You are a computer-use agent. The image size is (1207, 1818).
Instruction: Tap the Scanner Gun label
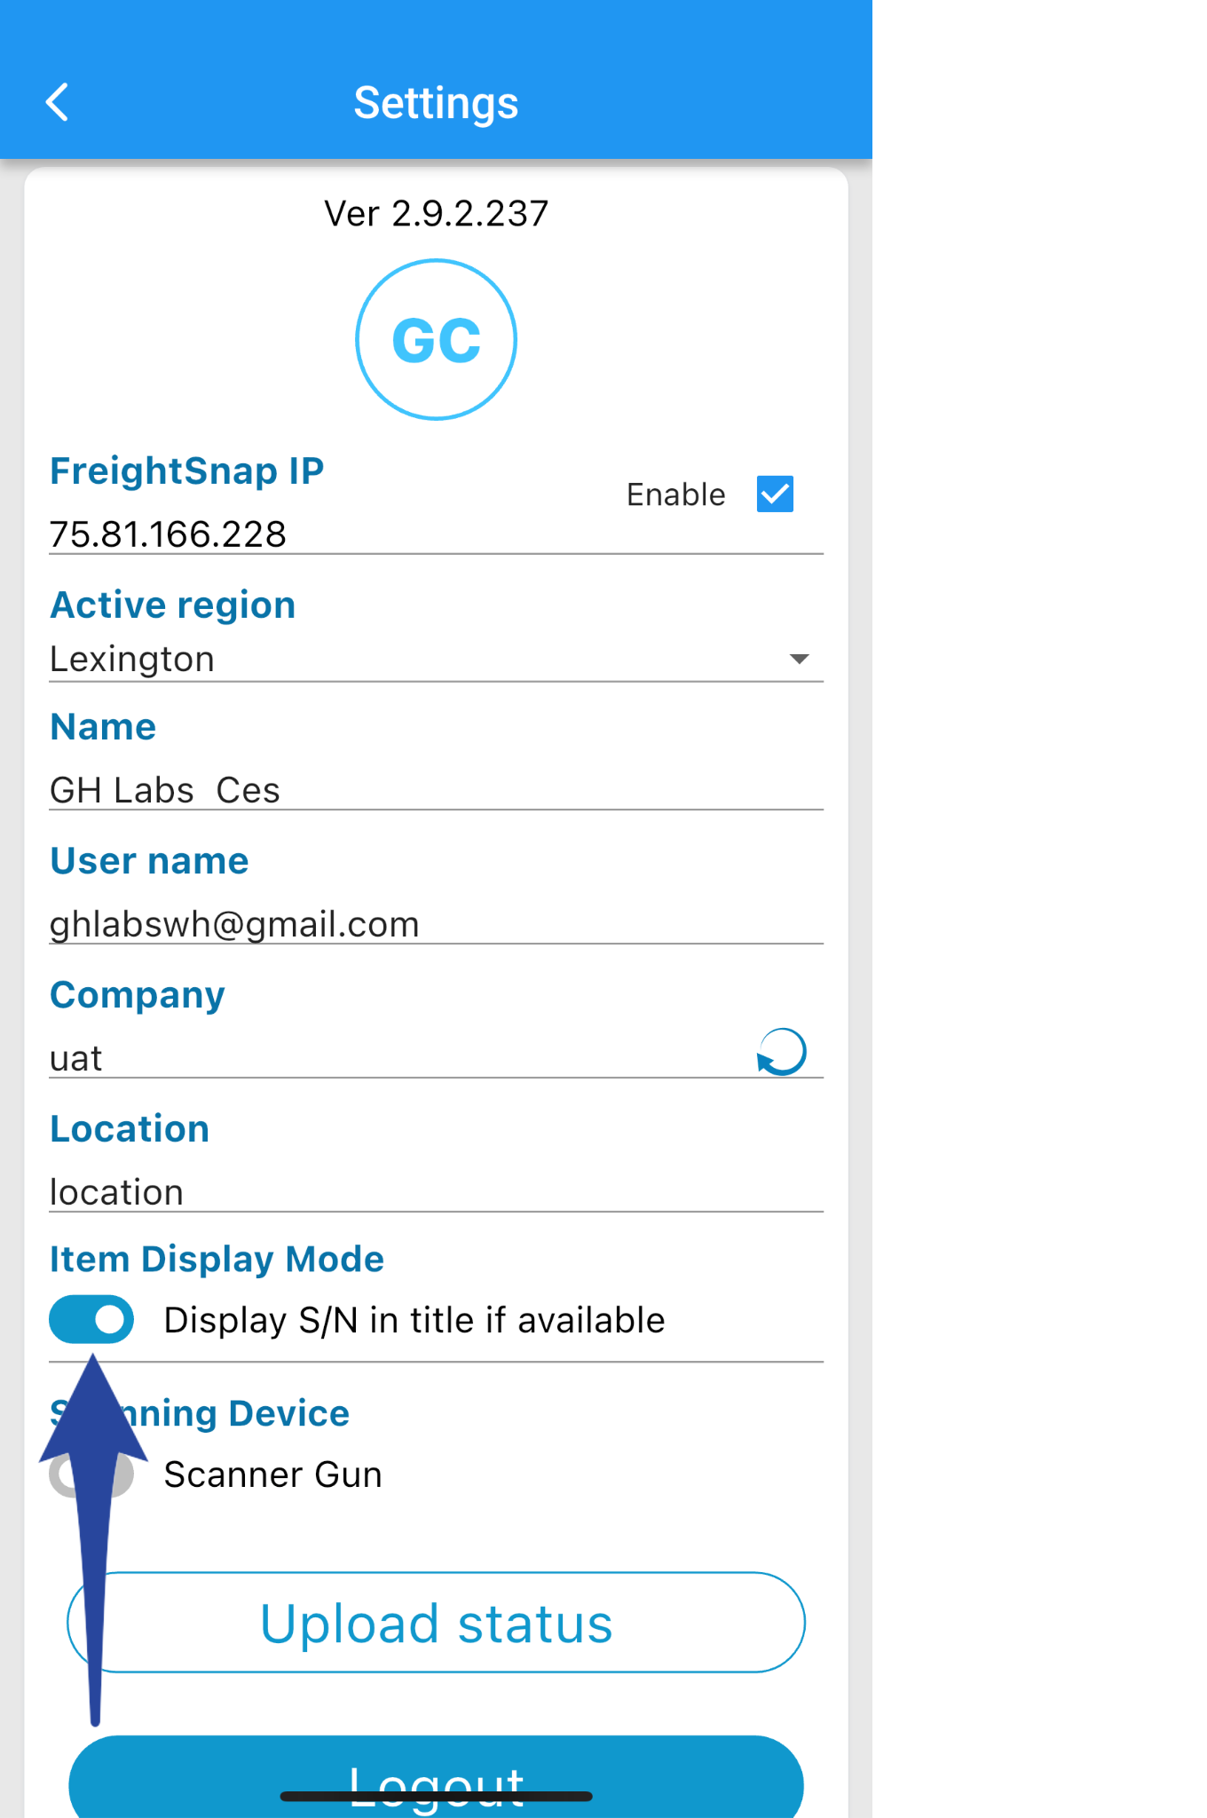[272, 1474]
